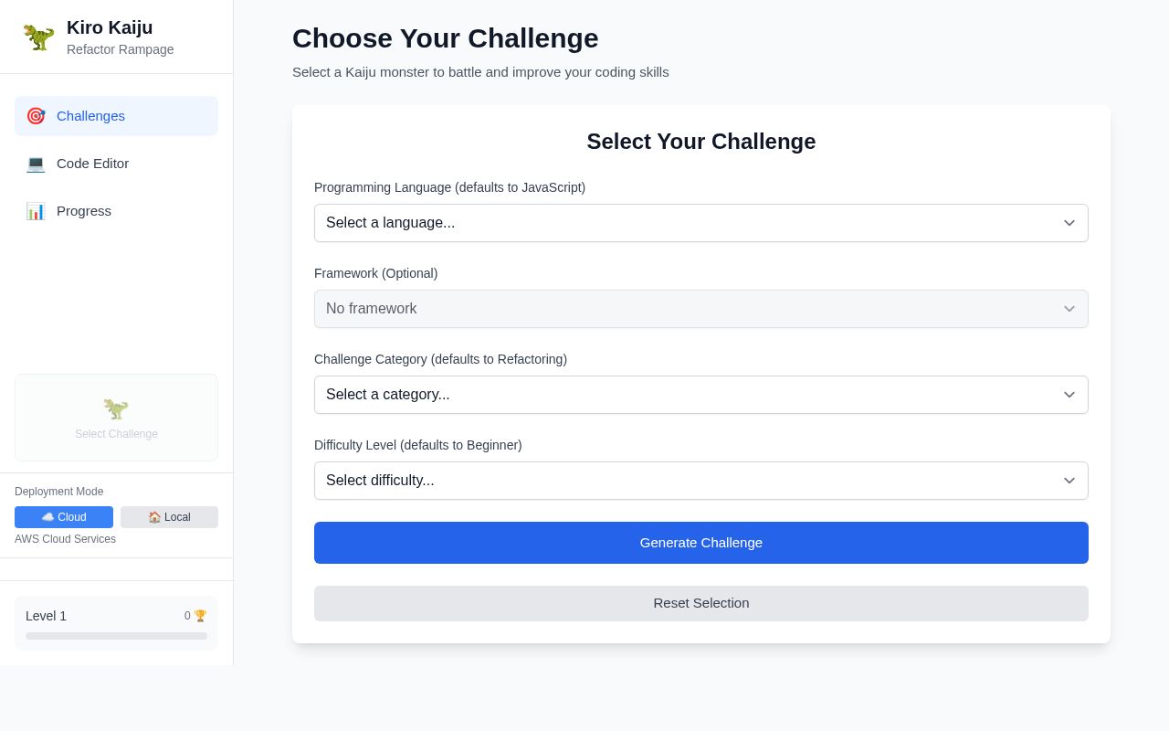Open the Difficulty Level dropdown
The width and height of the screenshot is (1169, 731).
click(701, 481)
